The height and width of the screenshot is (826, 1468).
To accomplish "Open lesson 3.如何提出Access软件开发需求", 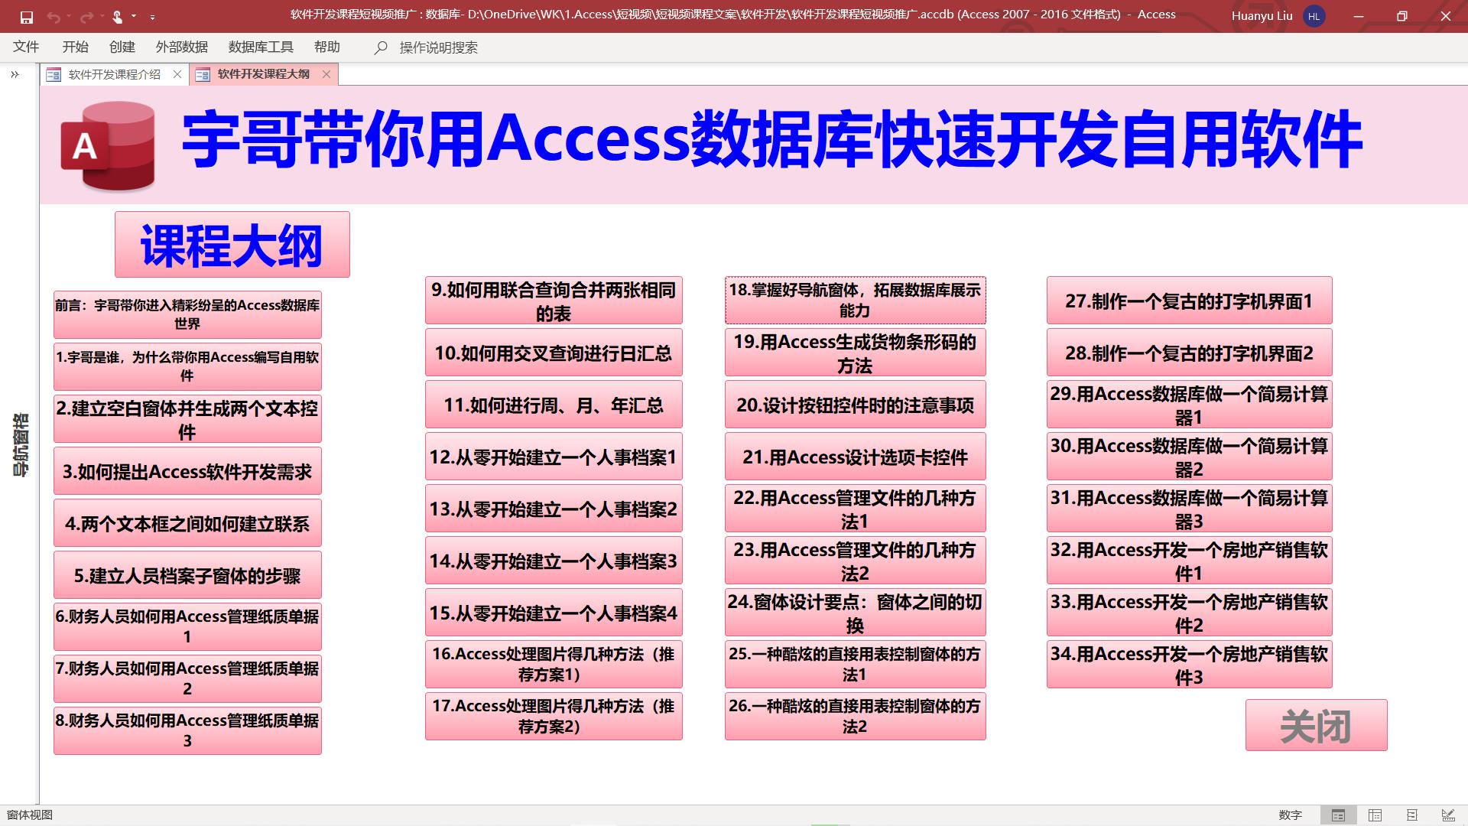I will (x=187, y=470).
